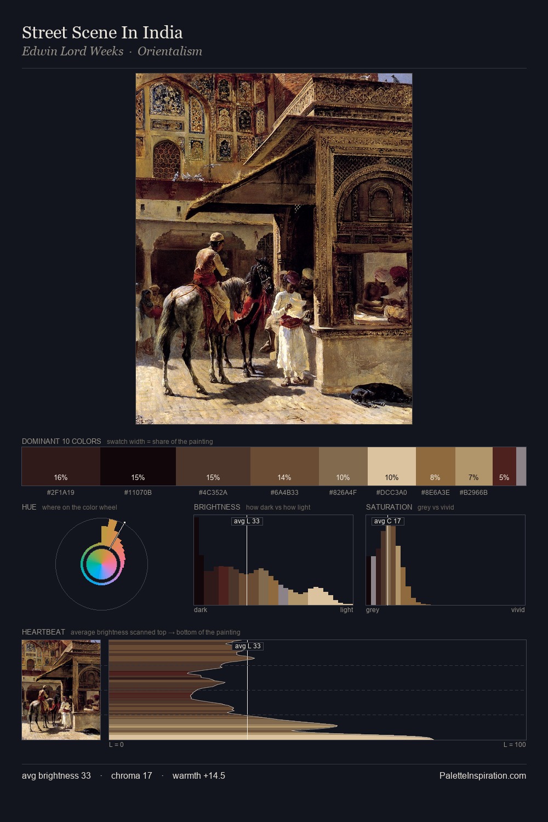Click the brightness histogram chart

pyautogui.click(x=273, y=560)
